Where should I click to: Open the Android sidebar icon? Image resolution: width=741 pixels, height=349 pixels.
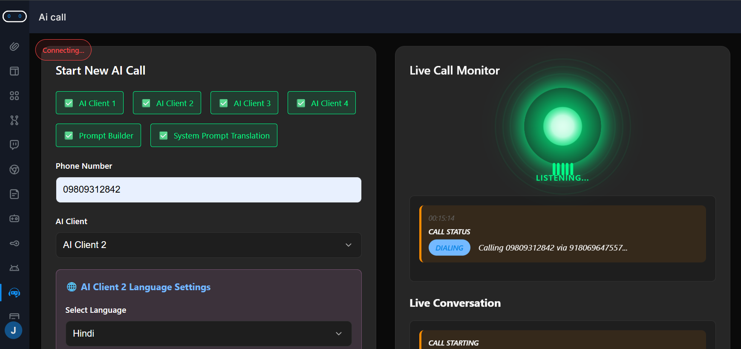pyautogui.click(x=14, y=268)
